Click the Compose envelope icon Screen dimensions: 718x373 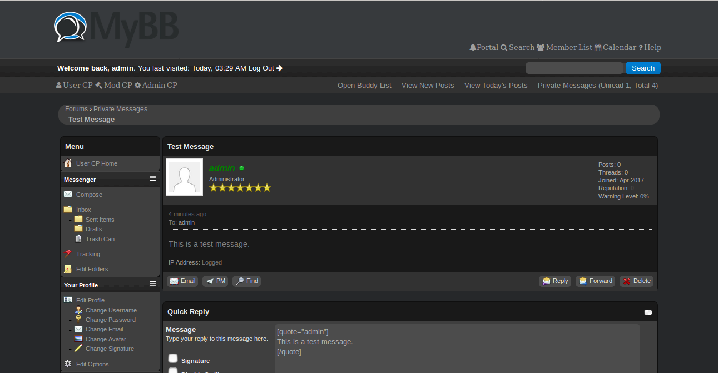pos(68,195)
